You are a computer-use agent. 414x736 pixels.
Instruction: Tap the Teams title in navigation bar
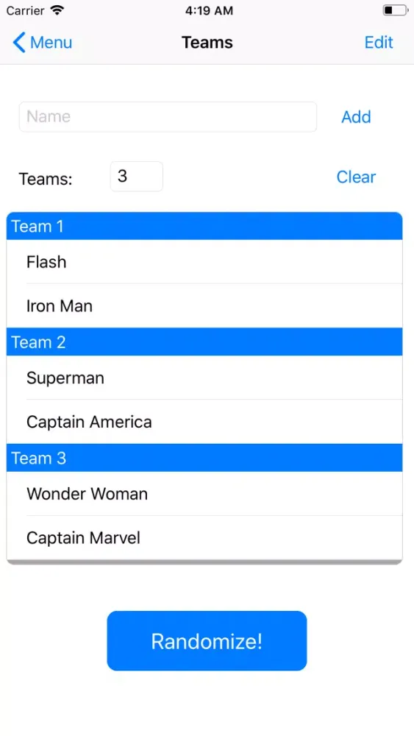pyautogui.click(x=207, y=42)
